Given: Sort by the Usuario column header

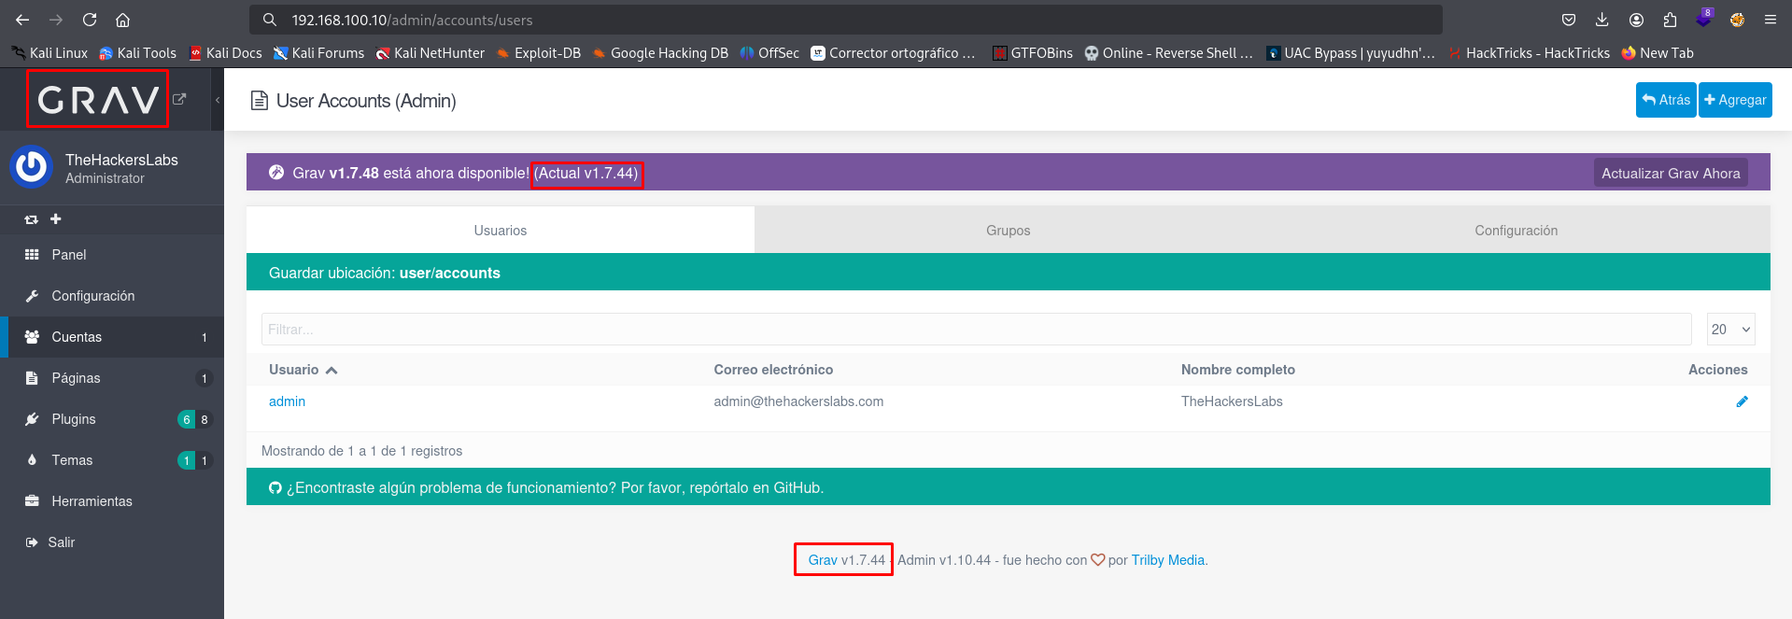Looking at the screenshot, I should coord(303,370).
